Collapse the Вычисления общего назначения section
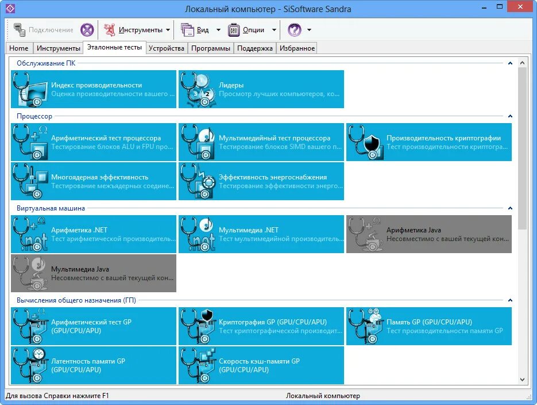 [x=510, y=300]
